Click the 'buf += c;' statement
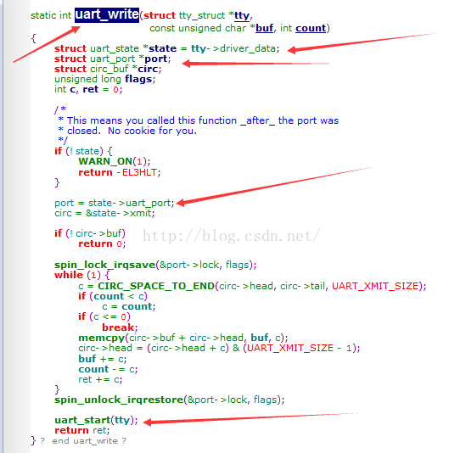The image size is (449, 453). tap(103, 359)
